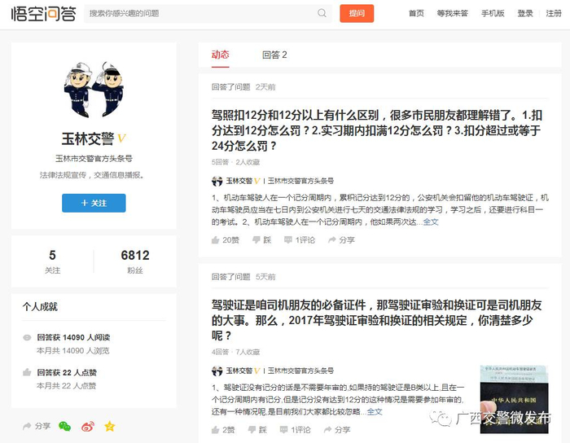Click author name 玉林交警 in the second answer
570x443 pixels.
click(239, 371)
